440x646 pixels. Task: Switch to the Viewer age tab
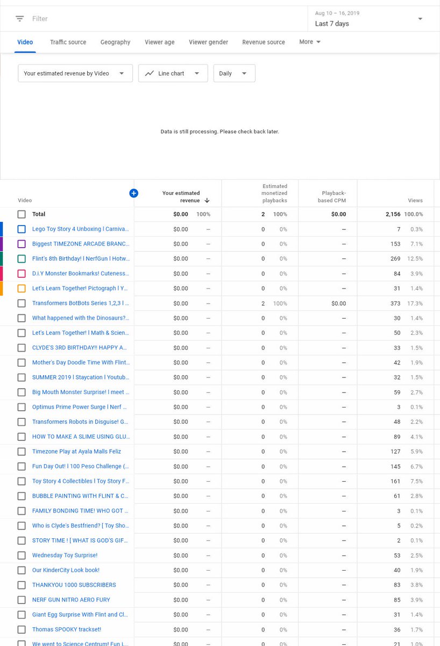click(x=160, y=42)
